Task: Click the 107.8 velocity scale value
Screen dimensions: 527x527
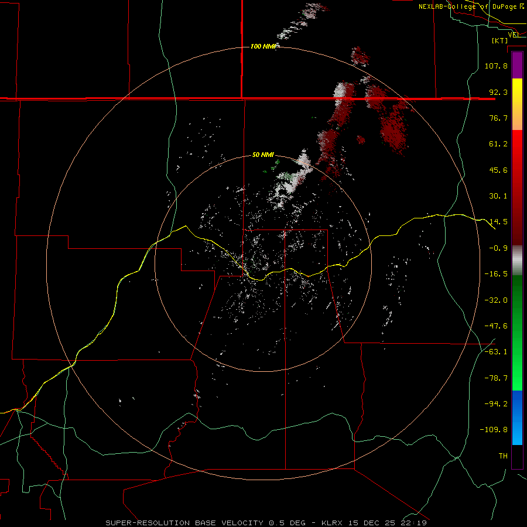Action: click(x=496, y=66)
